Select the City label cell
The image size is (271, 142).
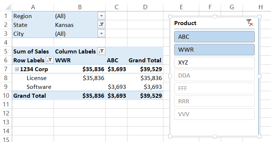click(x=33, y=34)
